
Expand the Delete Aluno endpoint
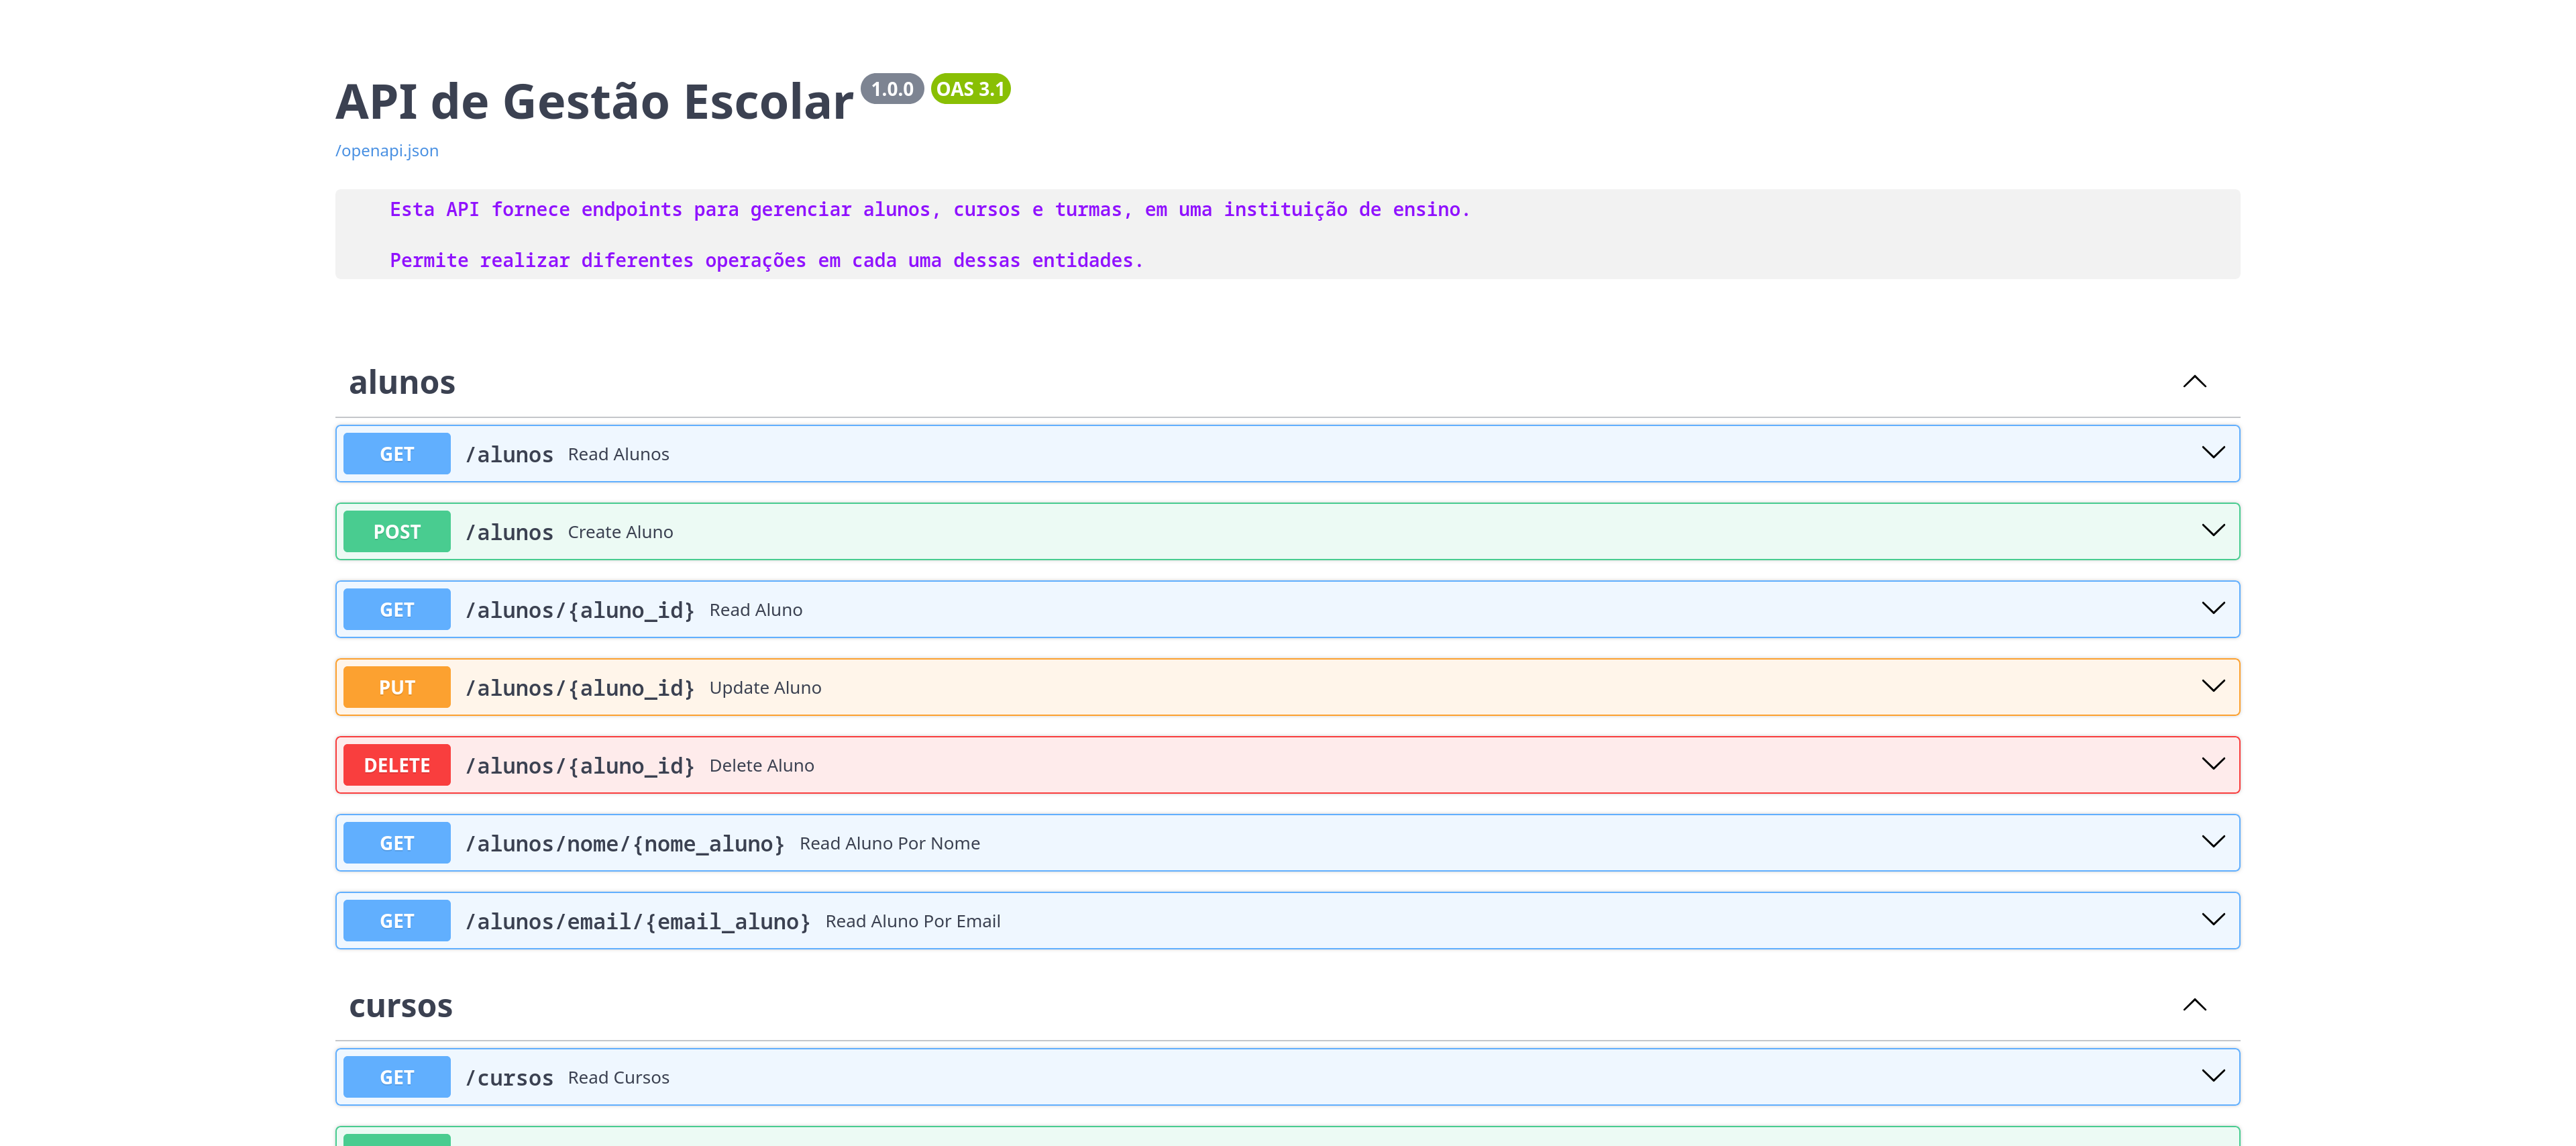tap(2213, 764)
